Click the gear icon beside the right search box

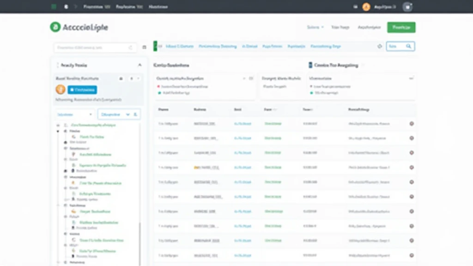(380, 47)
